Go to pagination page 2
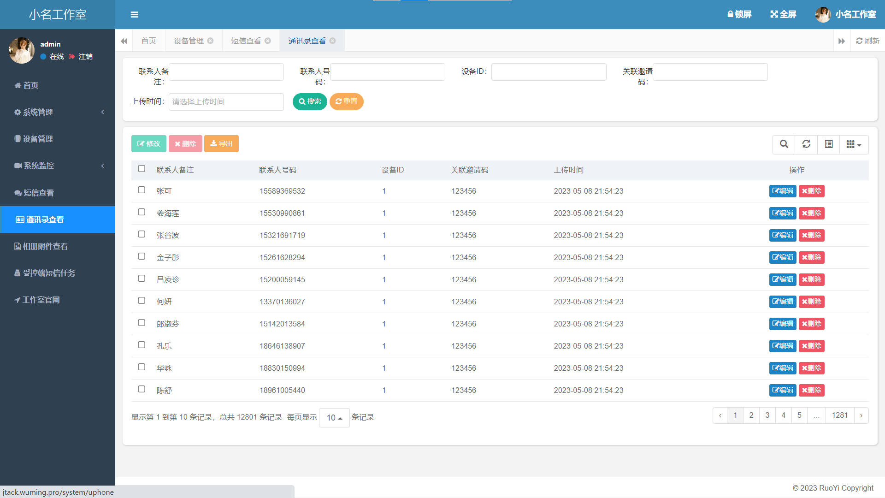885x498 pixels. tap(751, 415)
